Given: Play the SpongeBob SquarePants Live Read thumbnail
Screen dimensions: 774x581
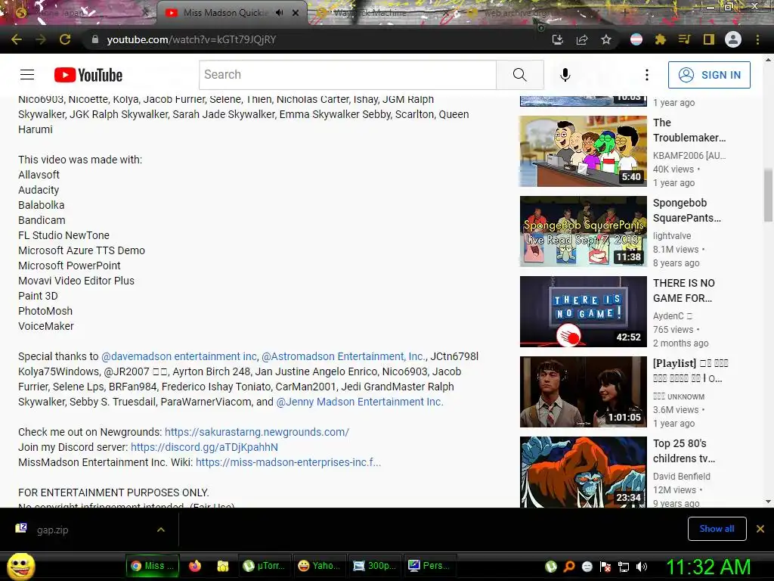Looking at the screenshot, I should coord(583,231).
